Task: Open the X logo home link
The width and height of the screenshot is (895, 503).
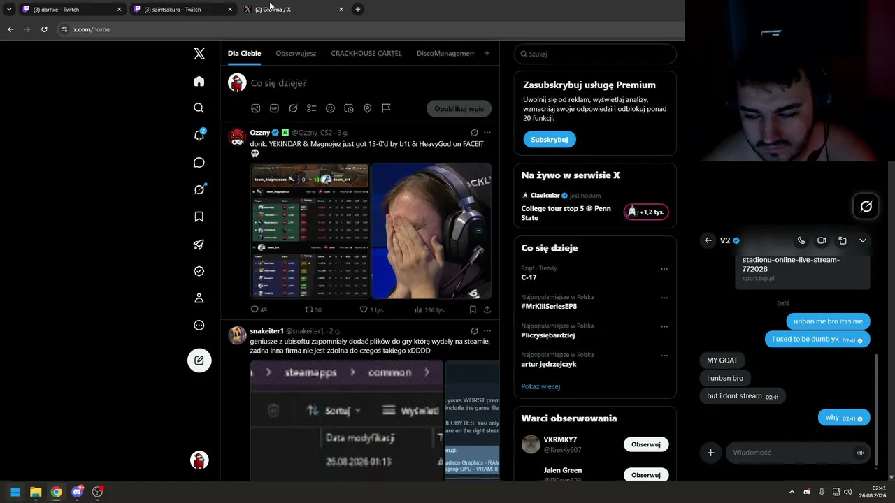Action: tap(199, 54)
